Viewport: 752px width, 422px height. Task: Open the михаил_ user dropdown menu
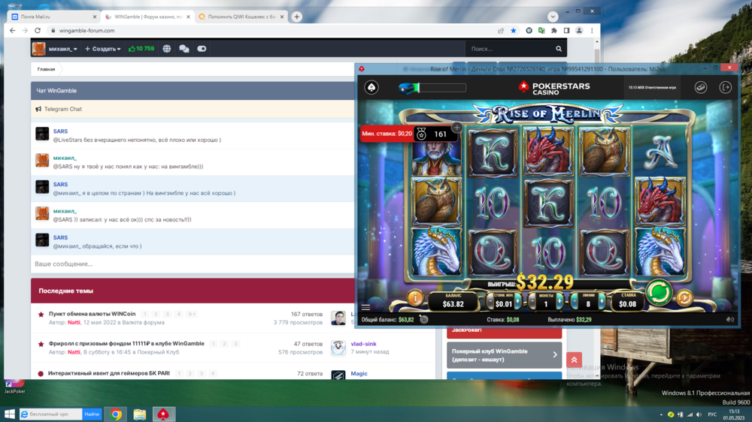[x=65, y=49]
